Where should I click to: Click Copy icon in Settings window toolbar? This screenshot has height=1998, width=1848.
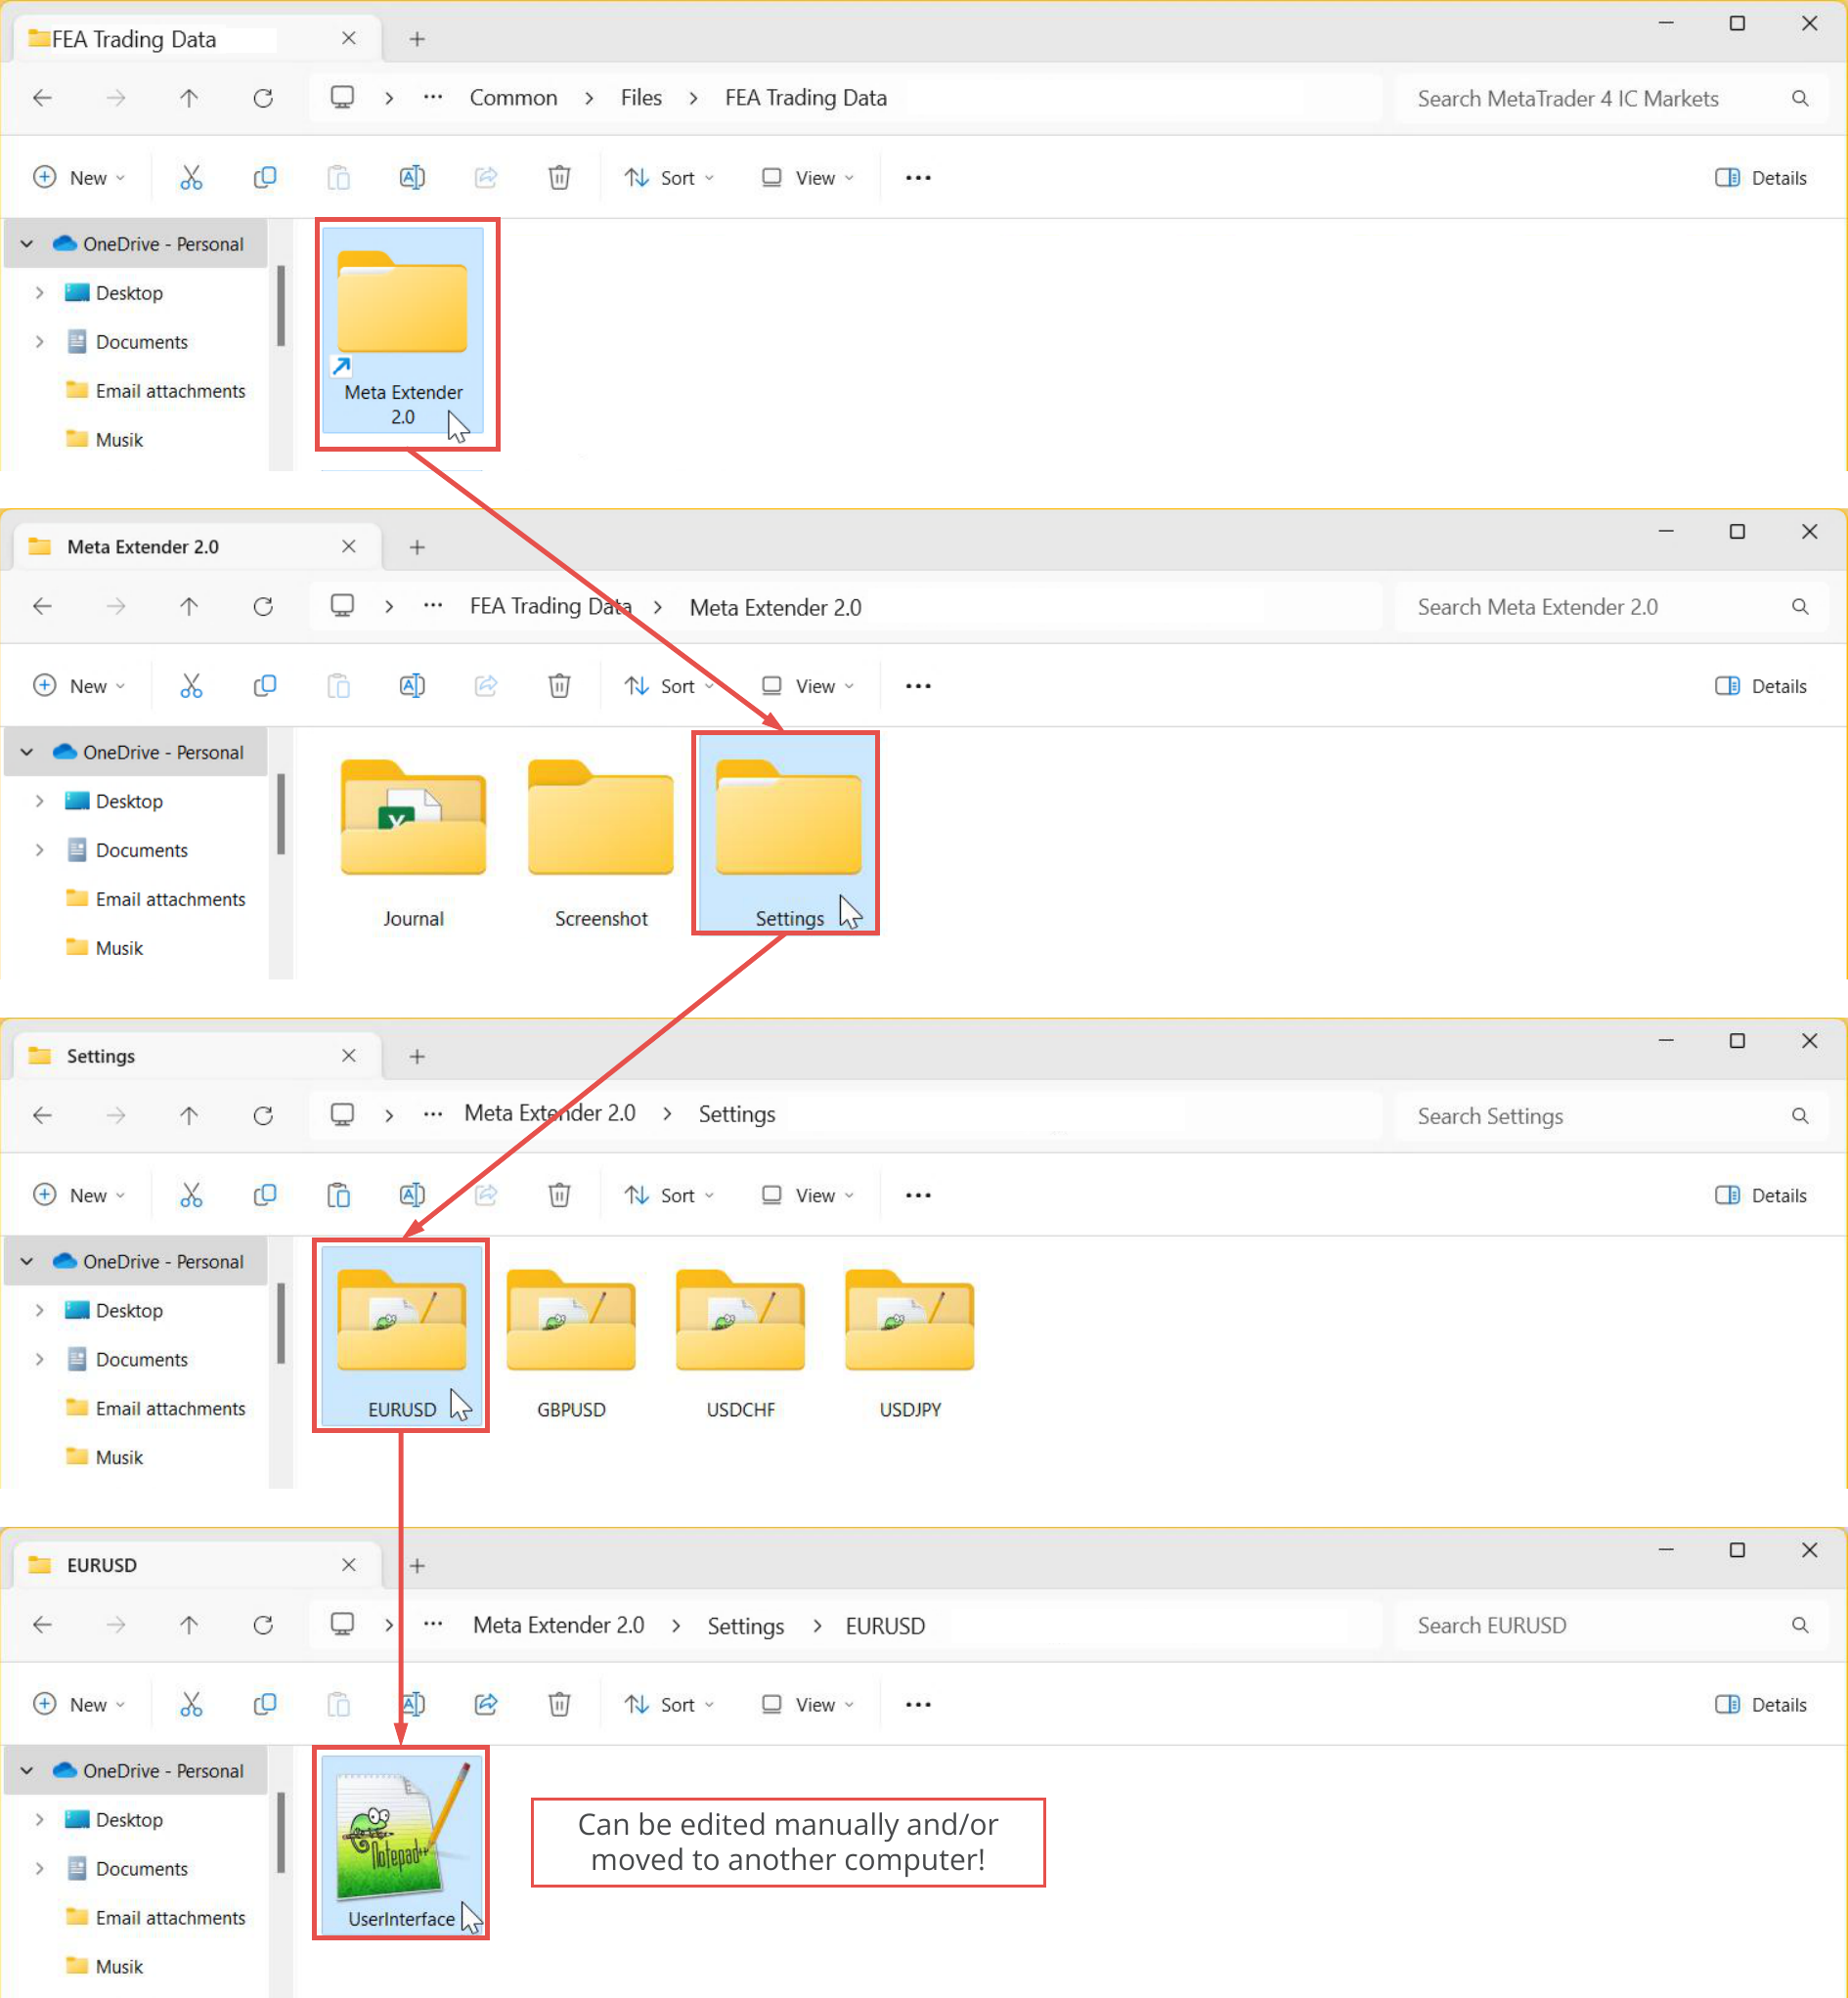coord(265,1195)
